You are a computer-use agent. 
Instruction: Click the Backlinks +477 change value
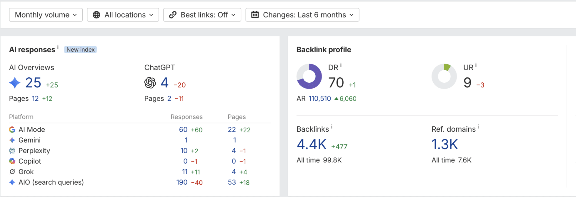pyautogui.click(x=339, y=147)
